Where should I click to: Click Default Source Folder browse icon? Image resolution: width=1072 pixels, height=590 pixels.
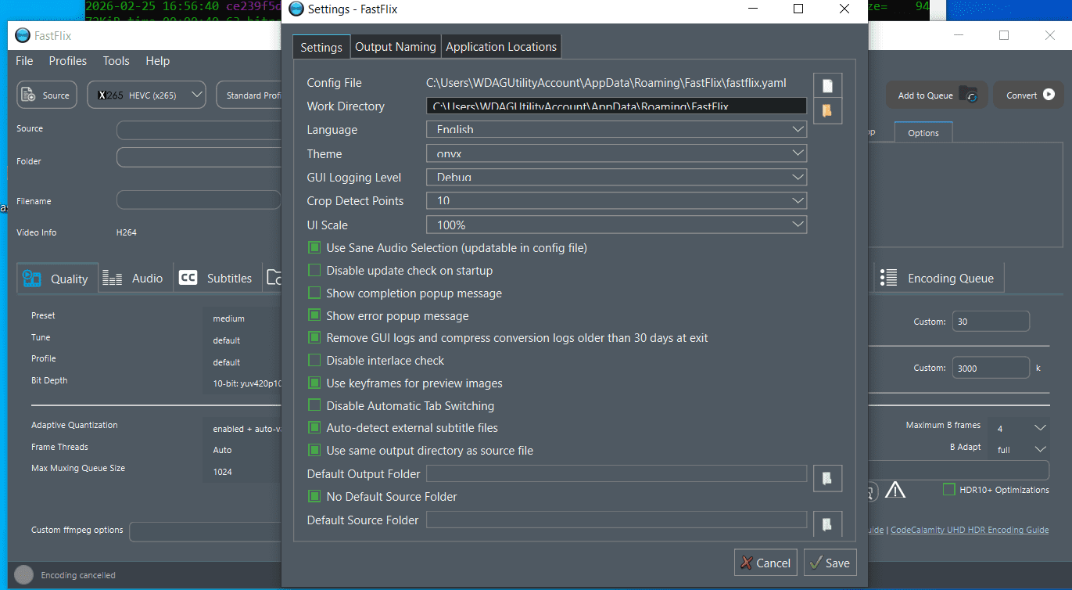[828, 523]
